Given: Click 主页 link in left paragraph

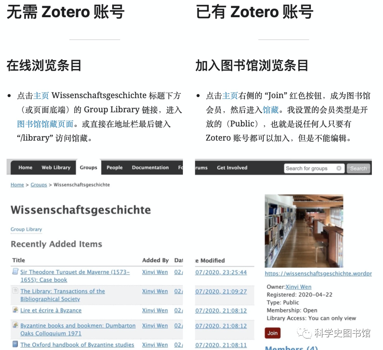Looking at the screenshot, I should click(41, 96).
